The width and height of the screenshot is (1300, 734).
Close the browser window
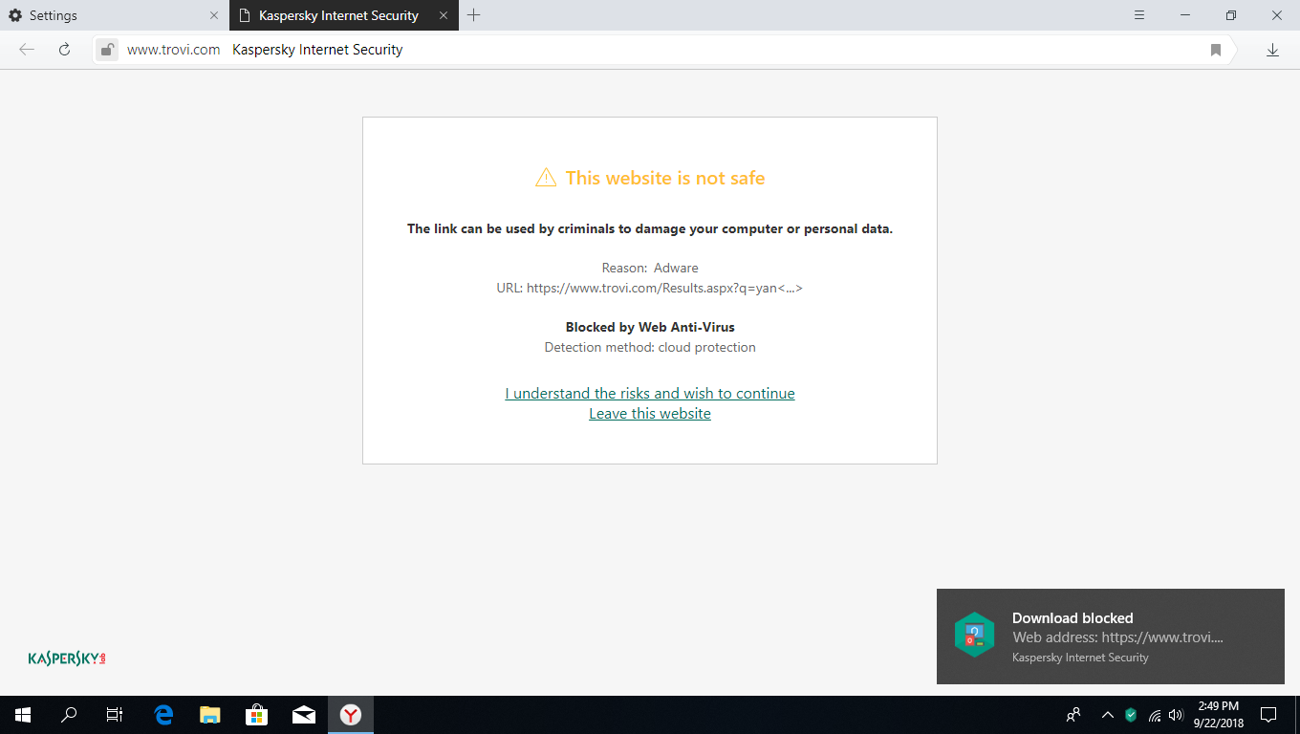coord(1277,15)
